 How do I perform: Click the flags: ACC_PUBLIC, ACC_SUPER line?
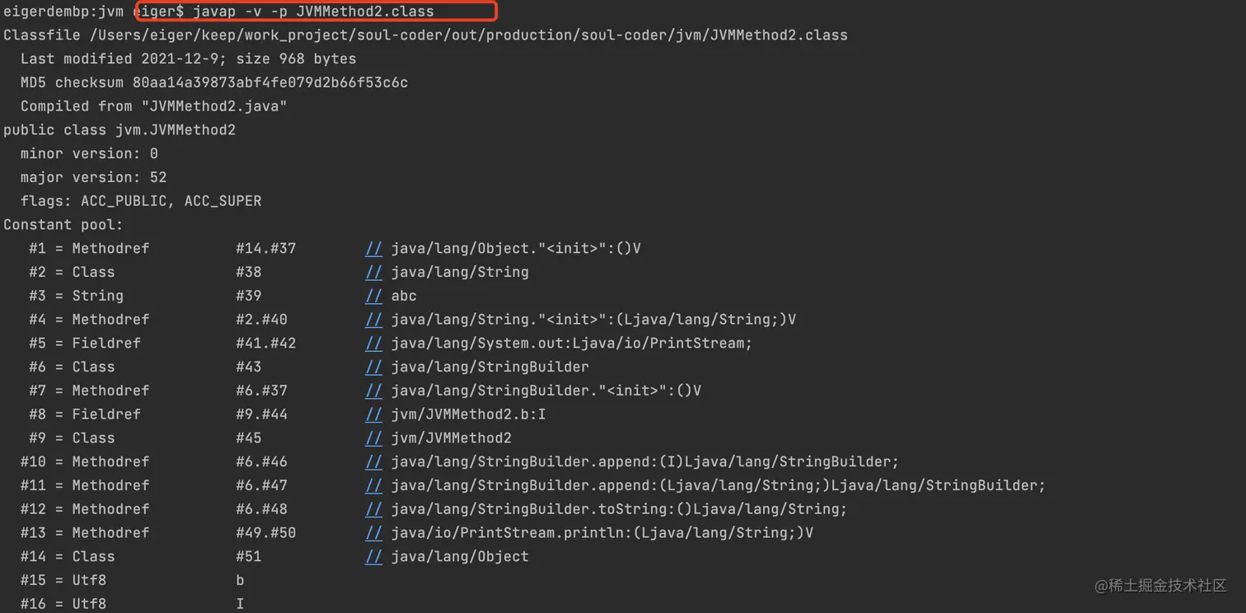(x=141, y=201)
